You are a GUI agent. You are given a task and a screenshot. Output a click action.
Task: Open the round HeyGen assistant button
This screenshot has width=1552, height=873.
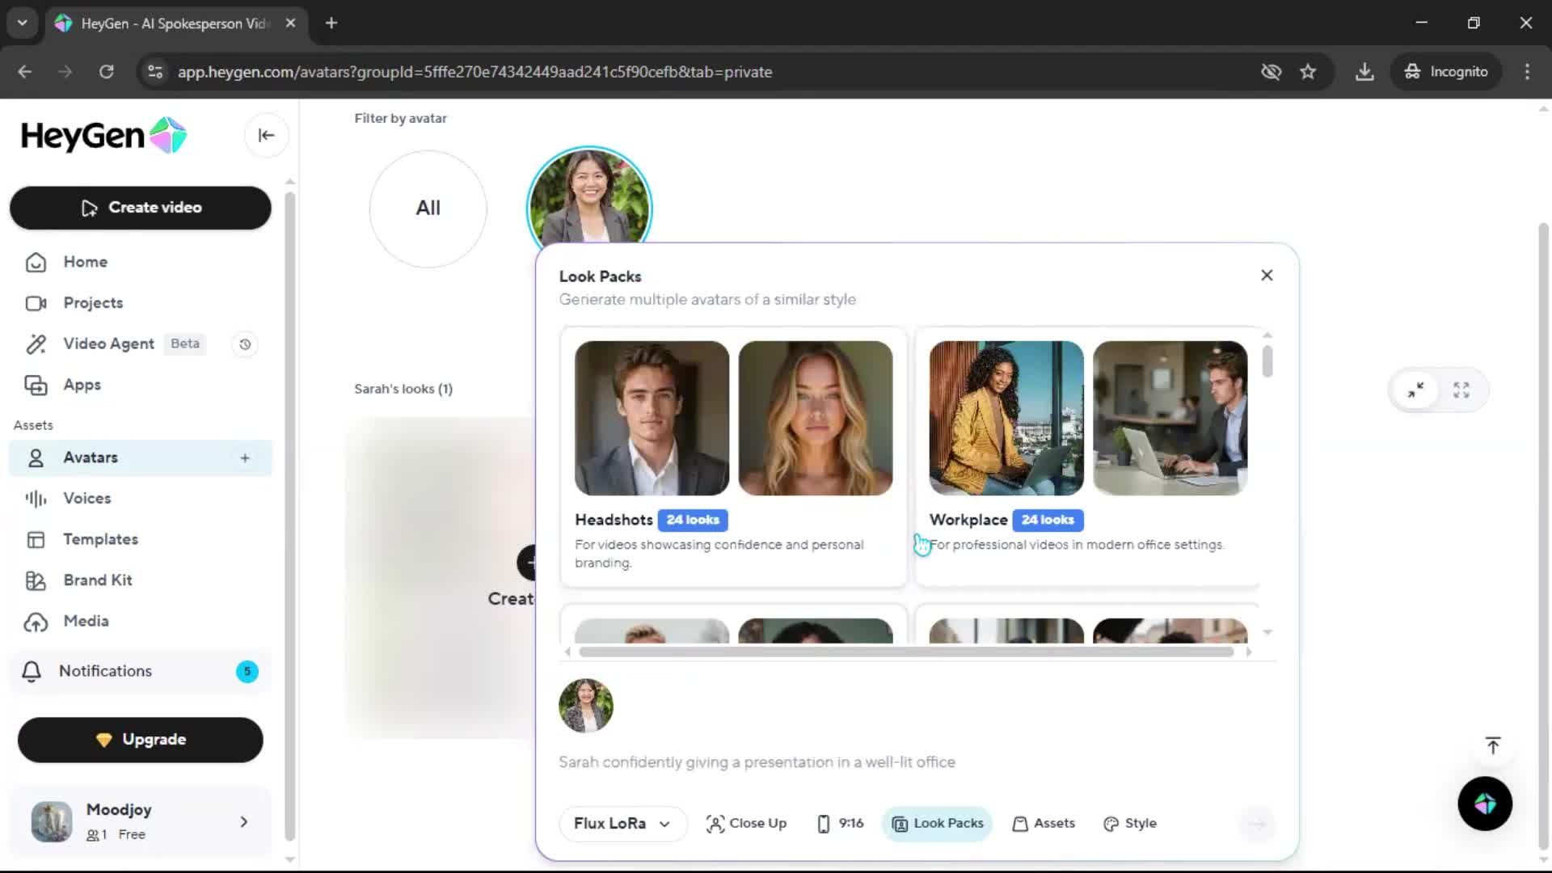point(1485,803)
